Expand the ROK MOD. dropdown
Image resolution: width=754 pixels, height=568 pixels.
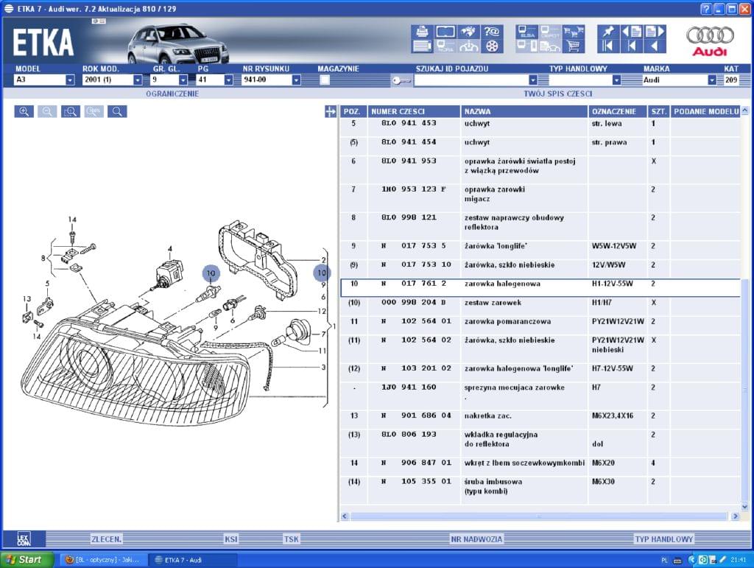tap(137, 80)
